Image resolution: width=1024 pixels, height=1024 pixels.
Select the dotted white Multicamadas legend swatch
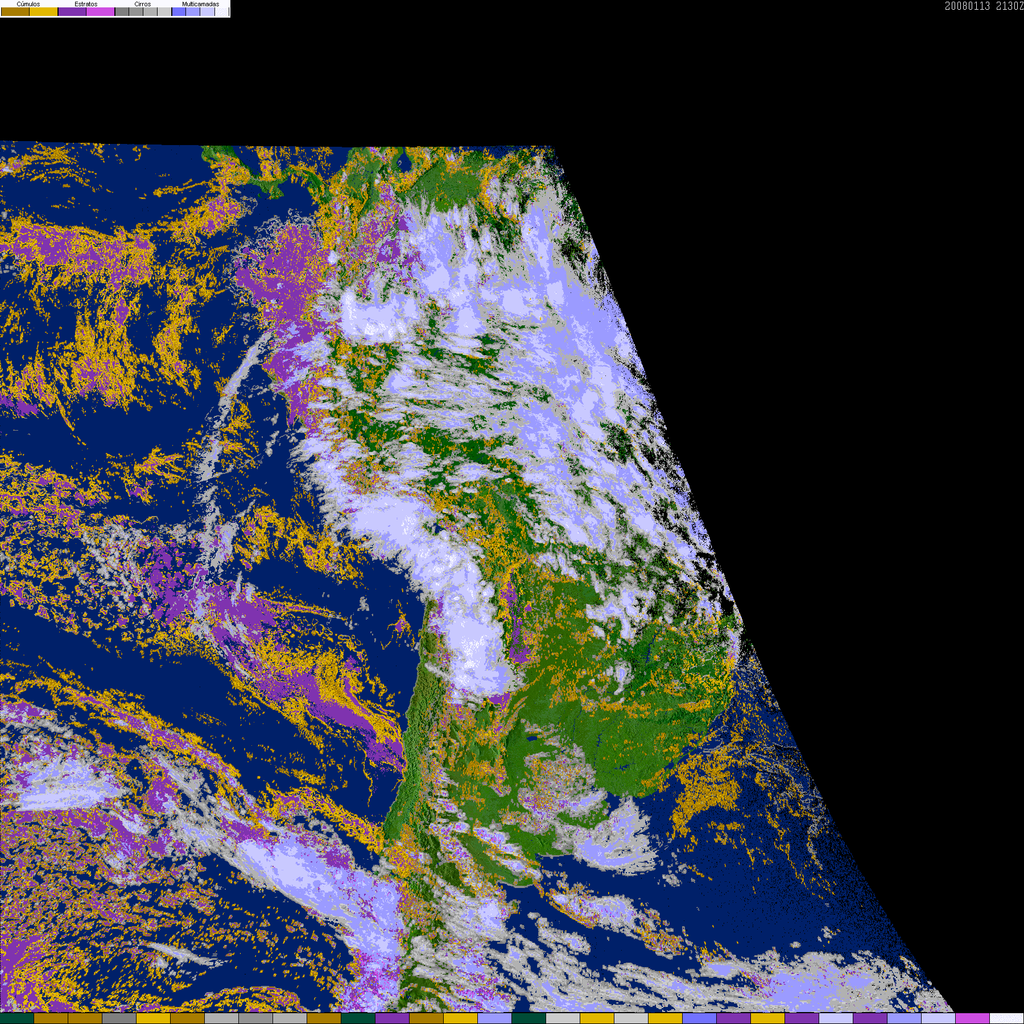coord(221,11)
